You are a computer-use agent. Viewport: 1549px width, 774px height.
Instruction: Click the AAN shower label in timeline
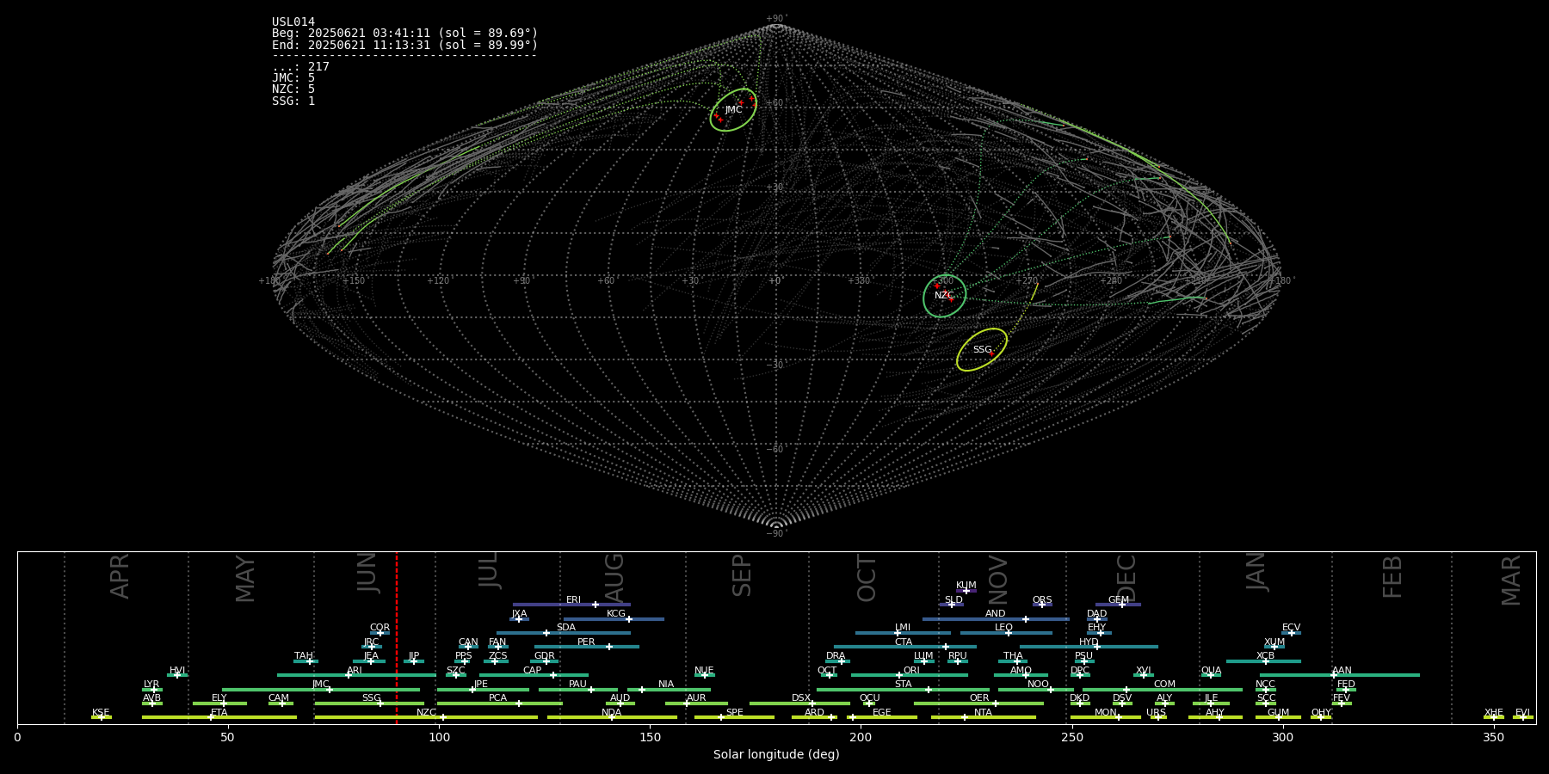(x=1342, y=671)
